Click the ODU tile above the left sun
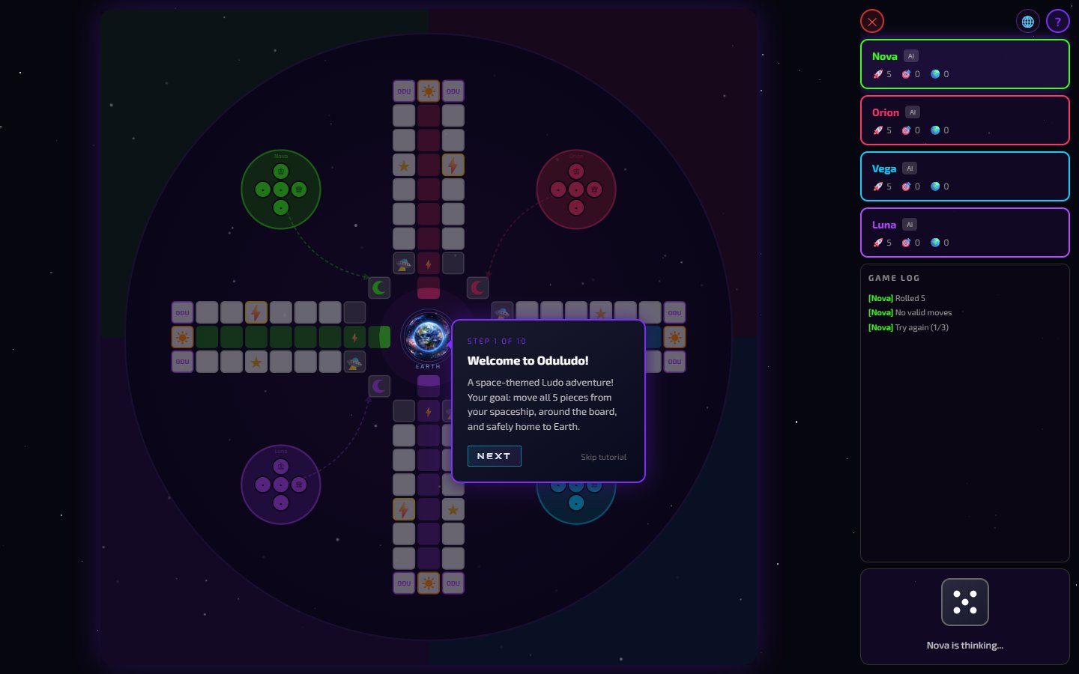The height and width of the screenshot is (674, 1079). coord(183,312)
